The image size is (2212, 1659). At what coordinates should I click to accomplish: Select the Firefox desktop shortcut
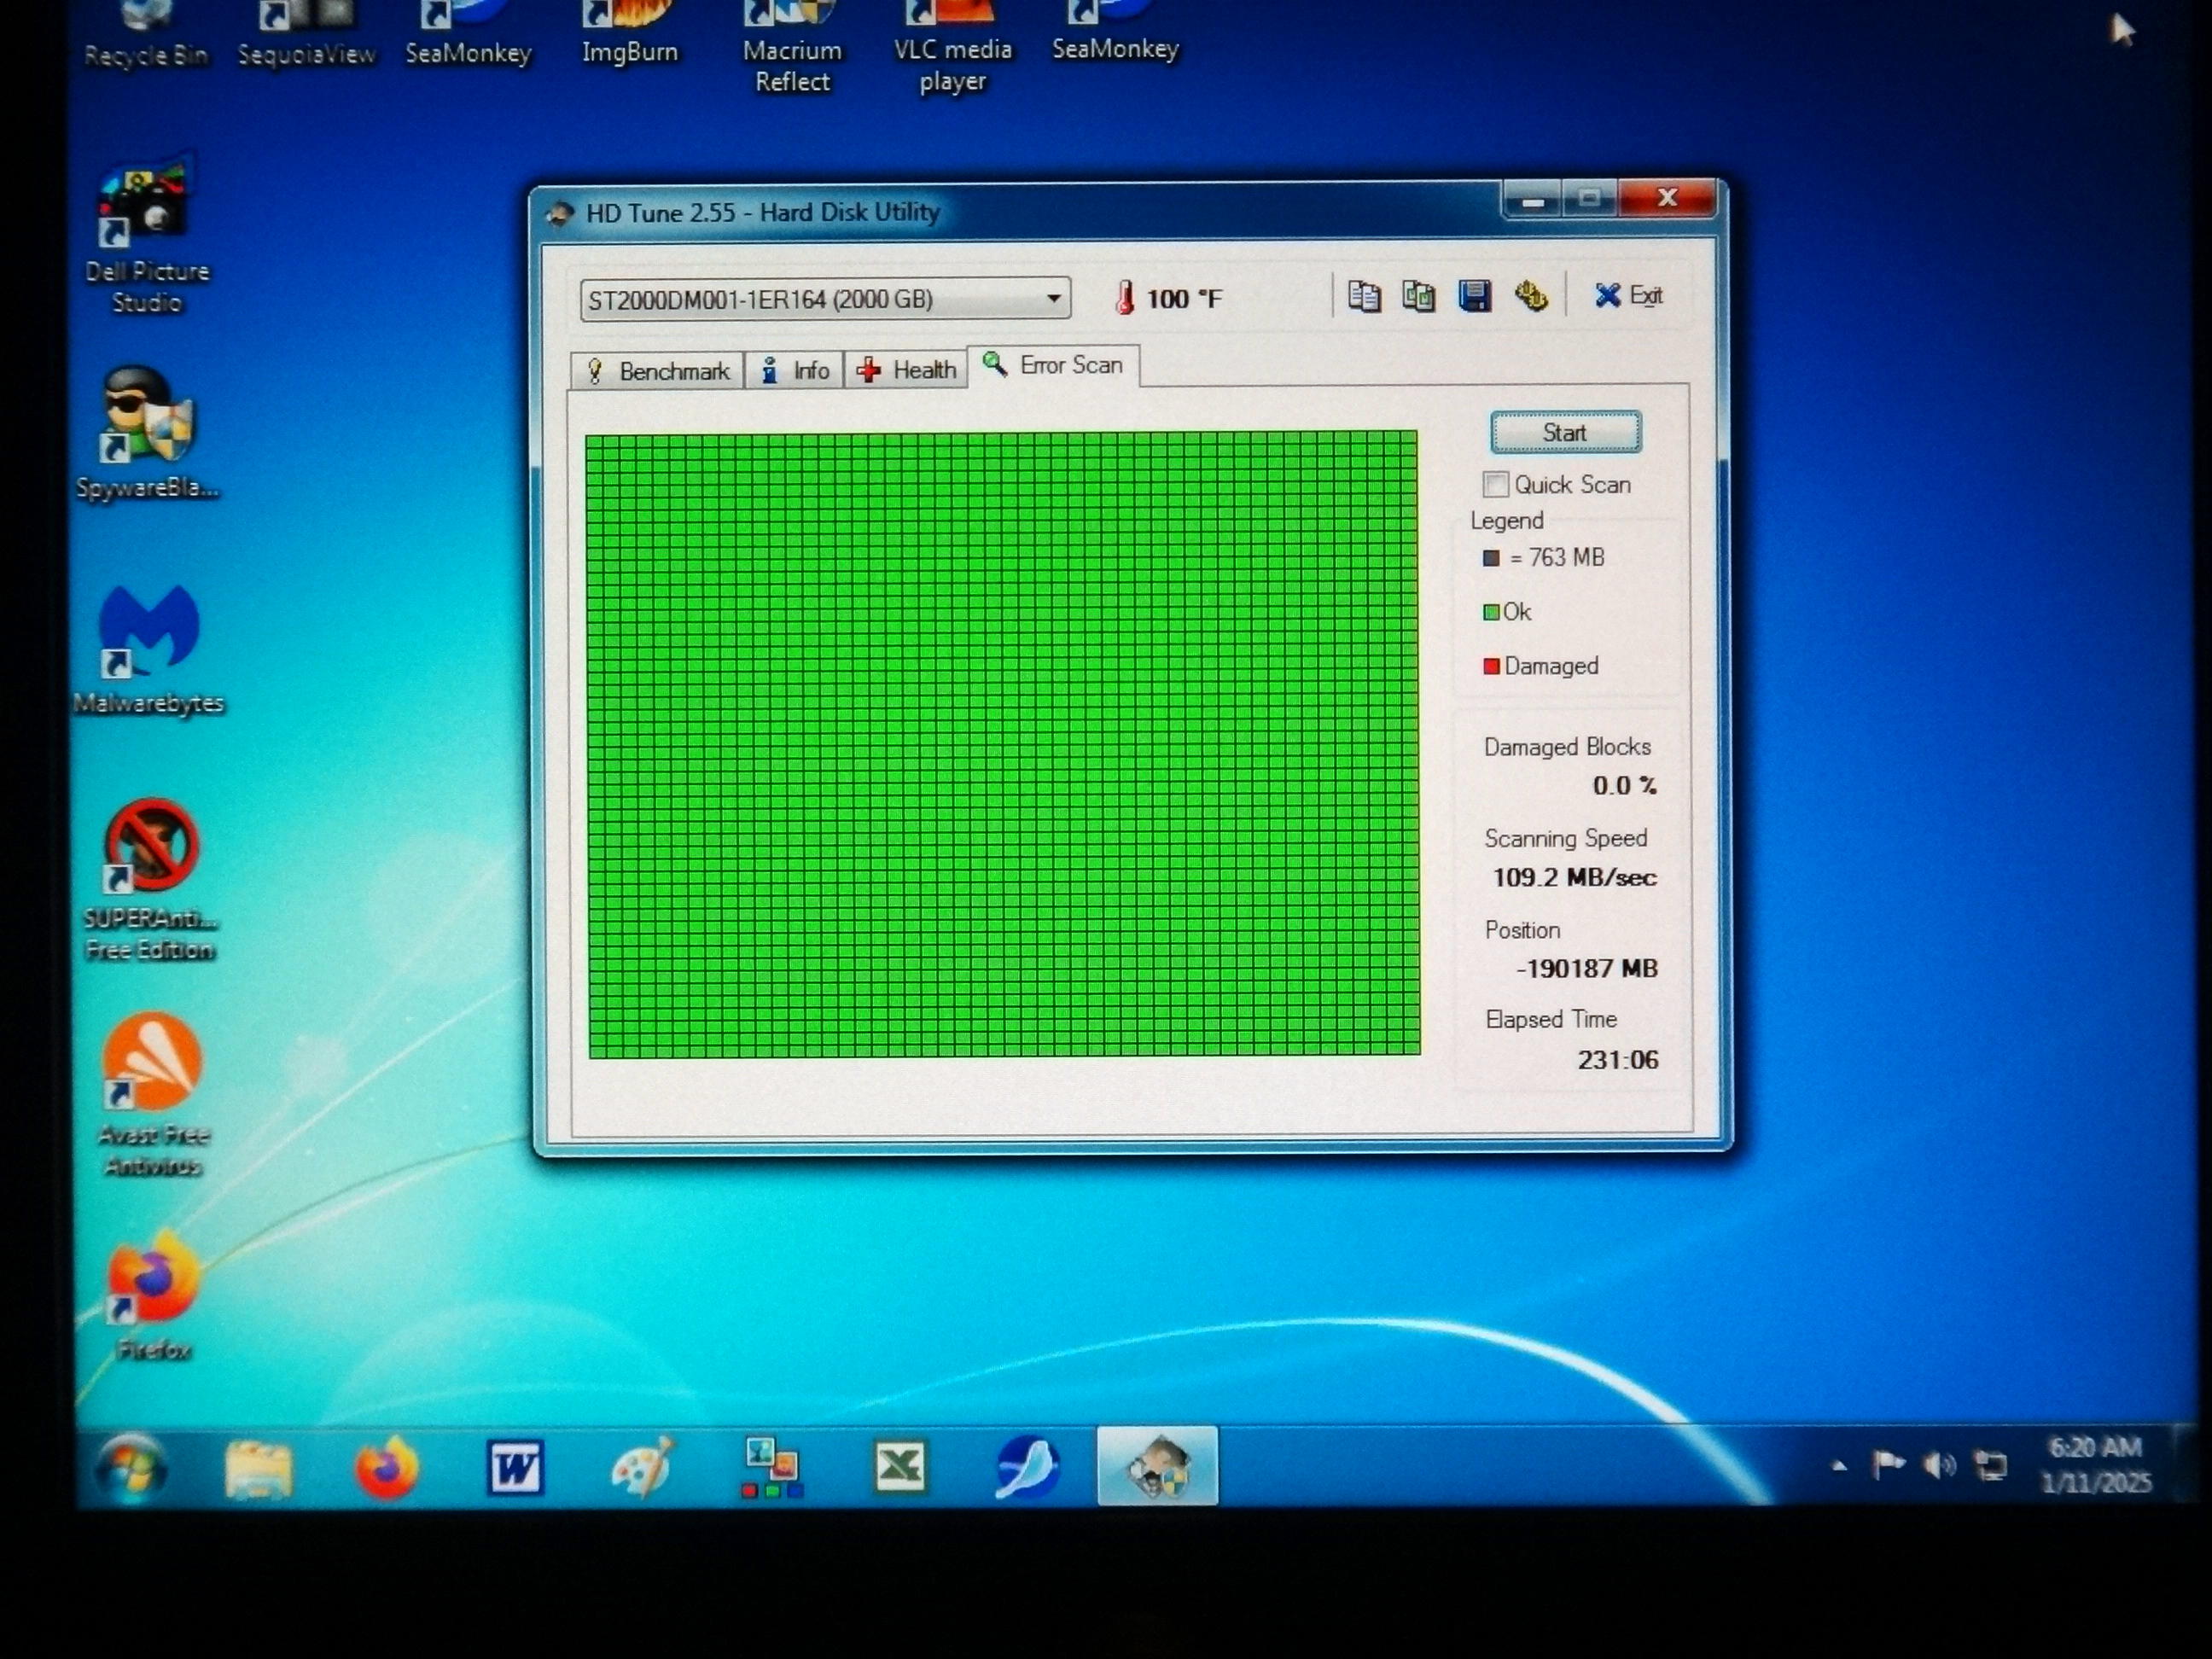153,1295
